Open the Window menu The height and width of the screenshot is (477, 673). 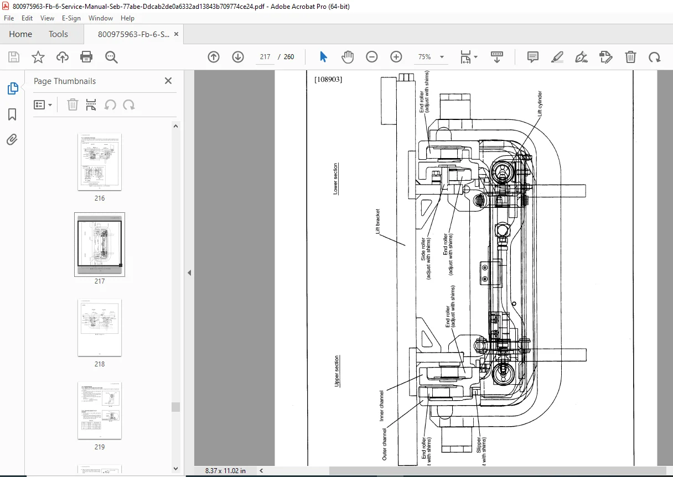(101, 18)
